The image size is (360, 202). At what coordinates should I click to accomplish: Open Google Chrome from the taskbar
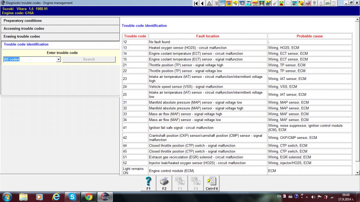pyautogui.click(x=89, y=197)
